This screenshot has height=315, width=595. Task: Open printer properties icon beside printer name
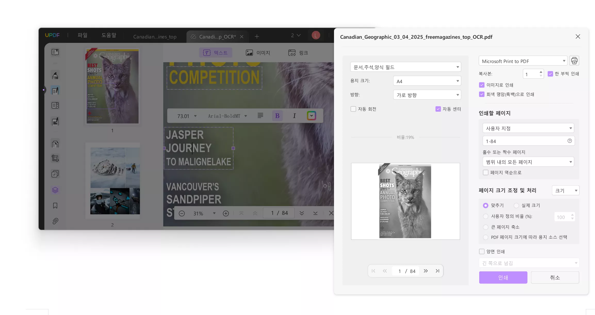[574, 61]
